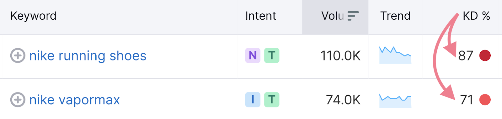
Task: Click Transactional intent badge for nike running shoes
Action: coord(272,55)
